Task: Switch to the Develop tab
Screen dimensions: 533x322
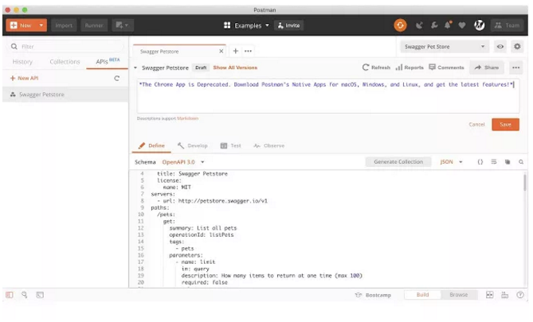Action: click(x=192, y=145)
